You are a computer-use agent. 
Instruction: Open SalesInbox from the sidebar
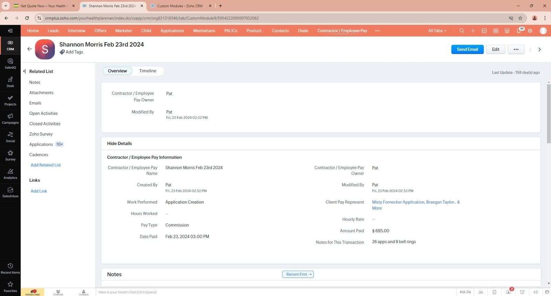point(10,192)
